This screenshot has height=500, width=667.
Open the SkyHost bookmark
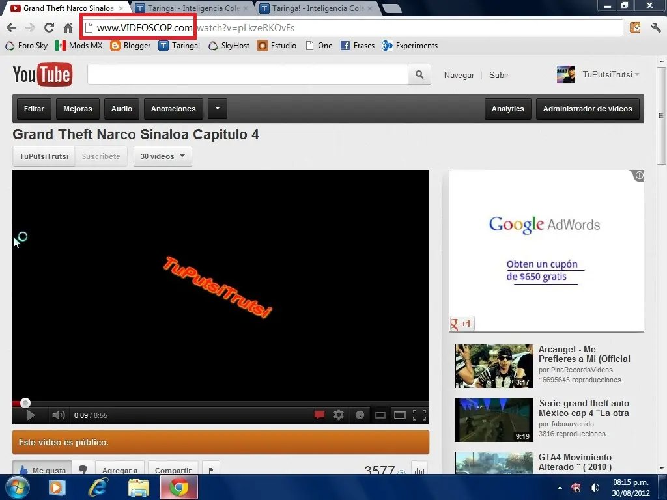229,46
